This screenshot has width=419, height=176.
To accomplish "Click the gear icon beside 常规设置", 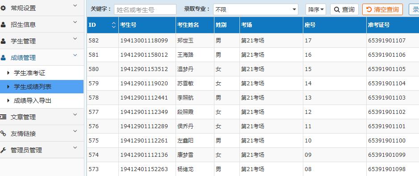I will coord(3,8).
